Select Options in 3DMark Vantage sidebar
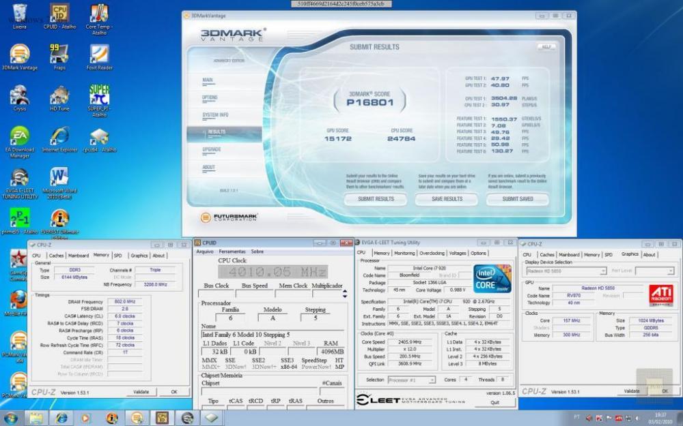The image size is (683, 426). [x=210, y=97]
